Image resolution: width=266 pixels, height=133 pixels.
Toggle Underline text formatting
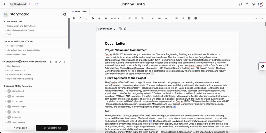pyautogui.click(x=86, y=18)
